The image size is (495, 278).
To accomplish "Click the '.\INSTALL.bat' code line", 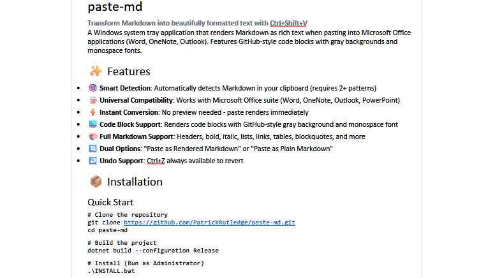I will (111, 271).
